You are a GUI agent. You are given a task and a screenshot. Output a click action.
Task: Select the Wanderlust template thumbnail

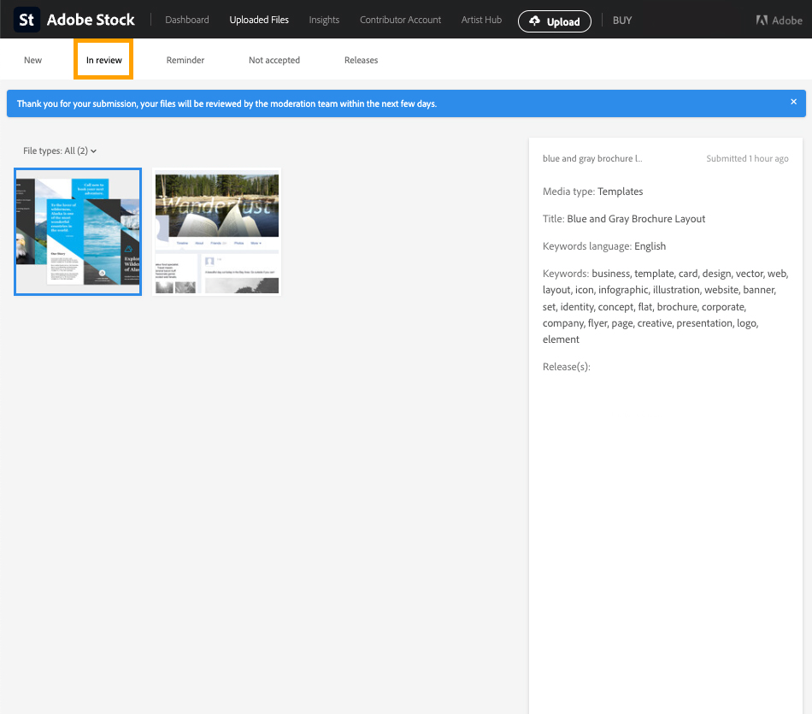217,231
